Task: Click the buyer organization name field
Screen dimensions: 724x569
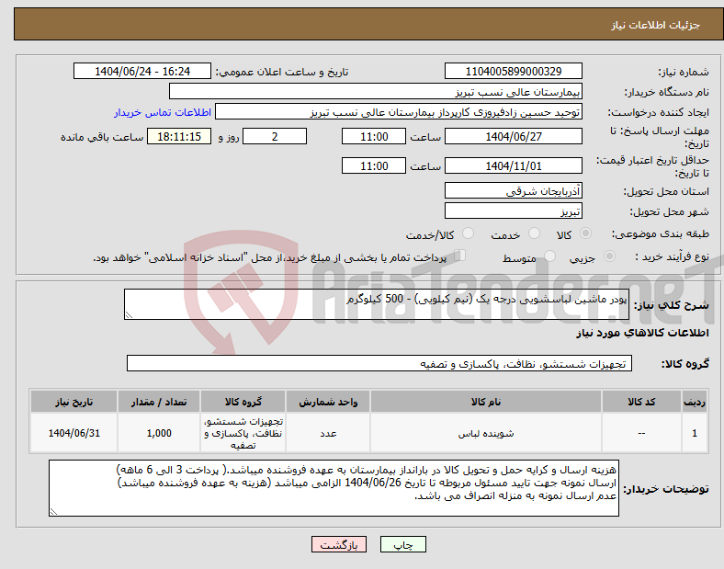Action: 376,91
